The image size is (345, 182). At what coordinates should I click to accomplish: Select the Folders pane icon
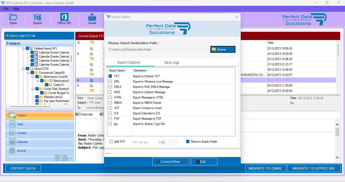(x=12, y=115)
